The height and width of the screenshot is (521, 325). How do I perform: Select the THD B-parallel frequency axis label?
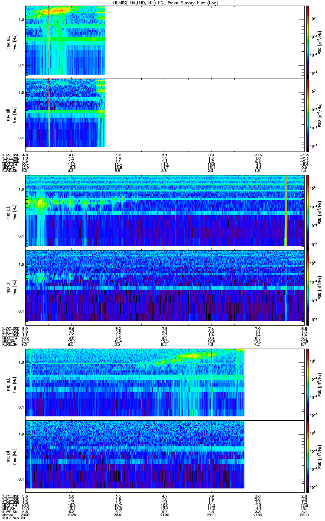pos(11,287)
